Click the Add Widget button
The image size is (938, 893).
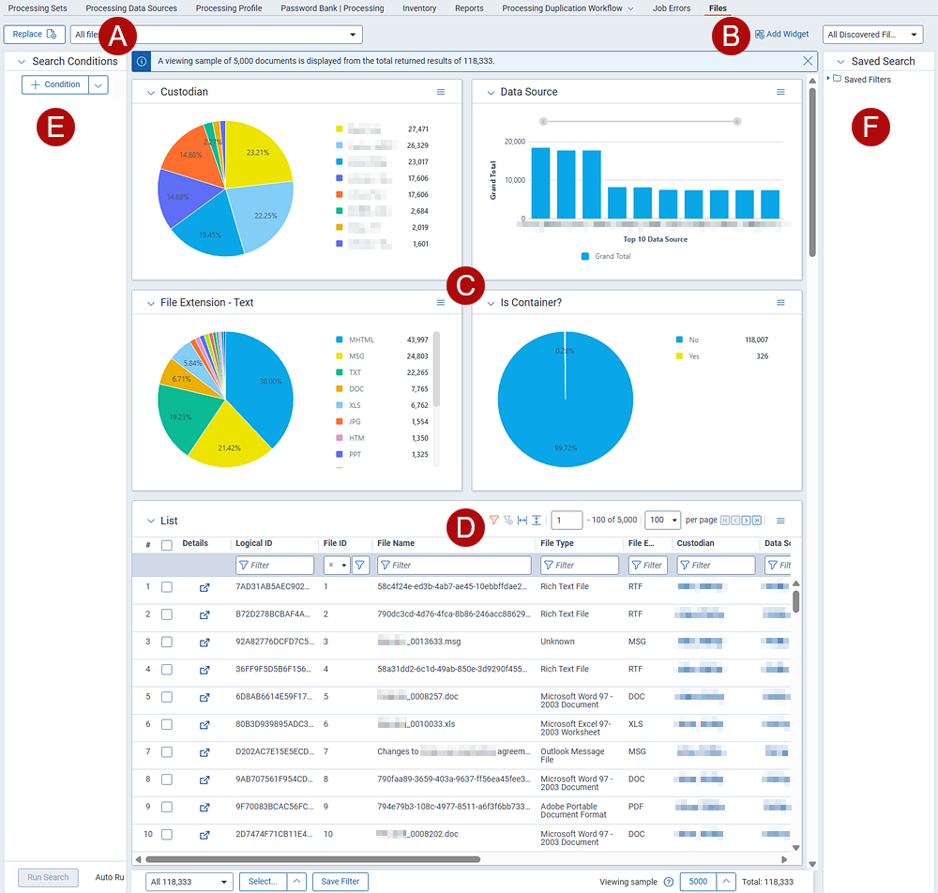pyautogui.click(x=781, y=35)
